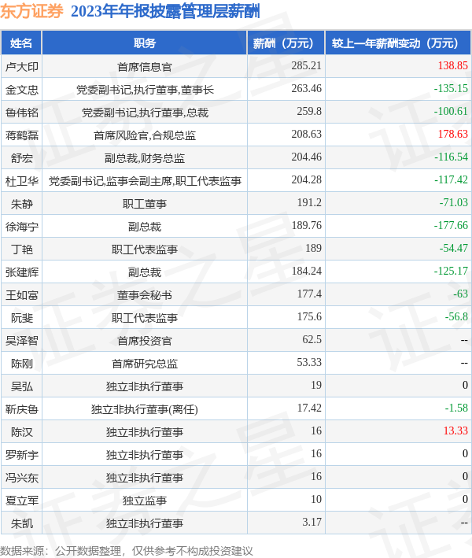Screen dimensions: 472x558
Task: Select the name 阮斐
Action: (x=22, y=318)
